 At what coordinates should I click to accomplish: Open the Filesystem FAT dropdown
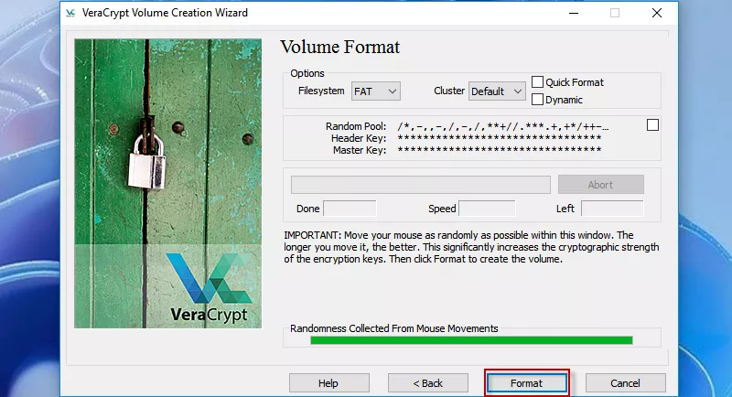coord(376,91)
